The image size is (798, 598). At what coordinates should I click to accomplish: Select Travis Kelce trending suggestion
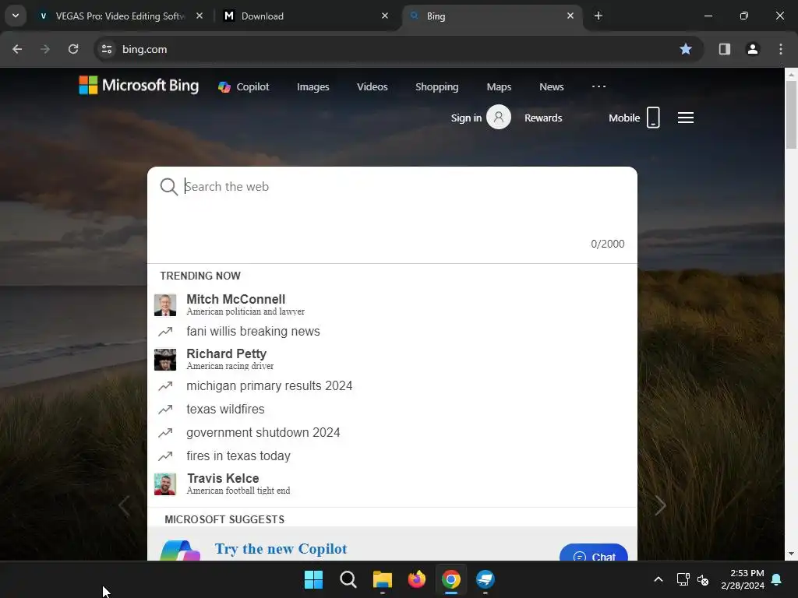click(x=392, y=484)
